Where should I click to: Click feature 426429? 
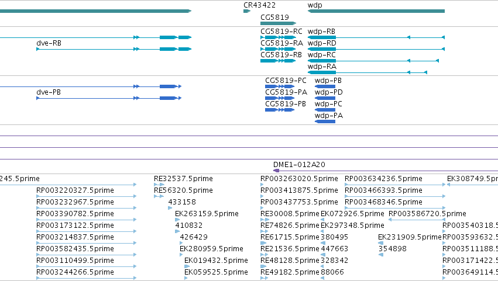pos(194,237)
